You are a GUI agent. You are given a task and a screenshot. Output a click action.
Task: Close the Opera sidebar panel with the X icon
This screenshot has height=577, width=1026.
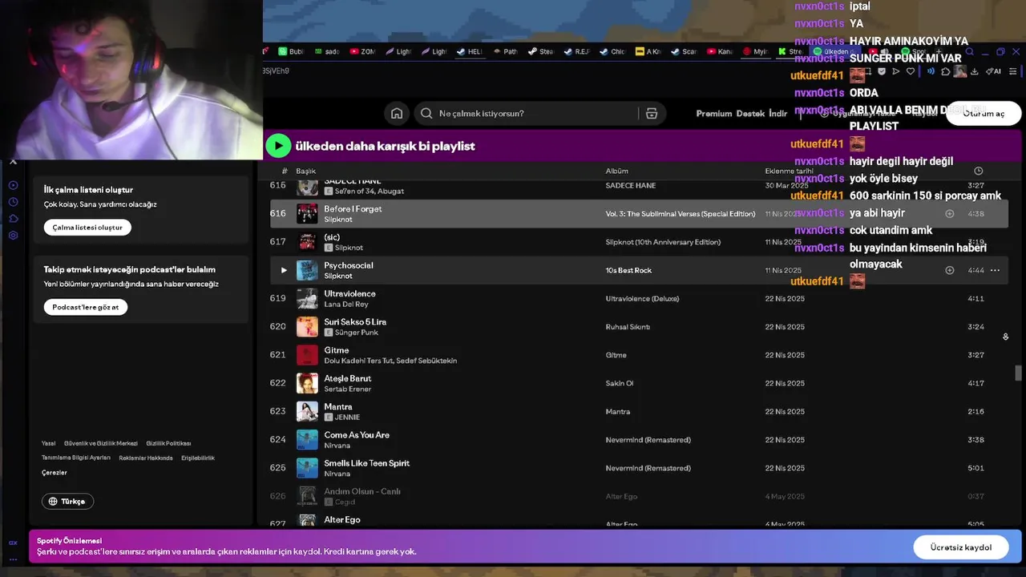click(13, 162)
